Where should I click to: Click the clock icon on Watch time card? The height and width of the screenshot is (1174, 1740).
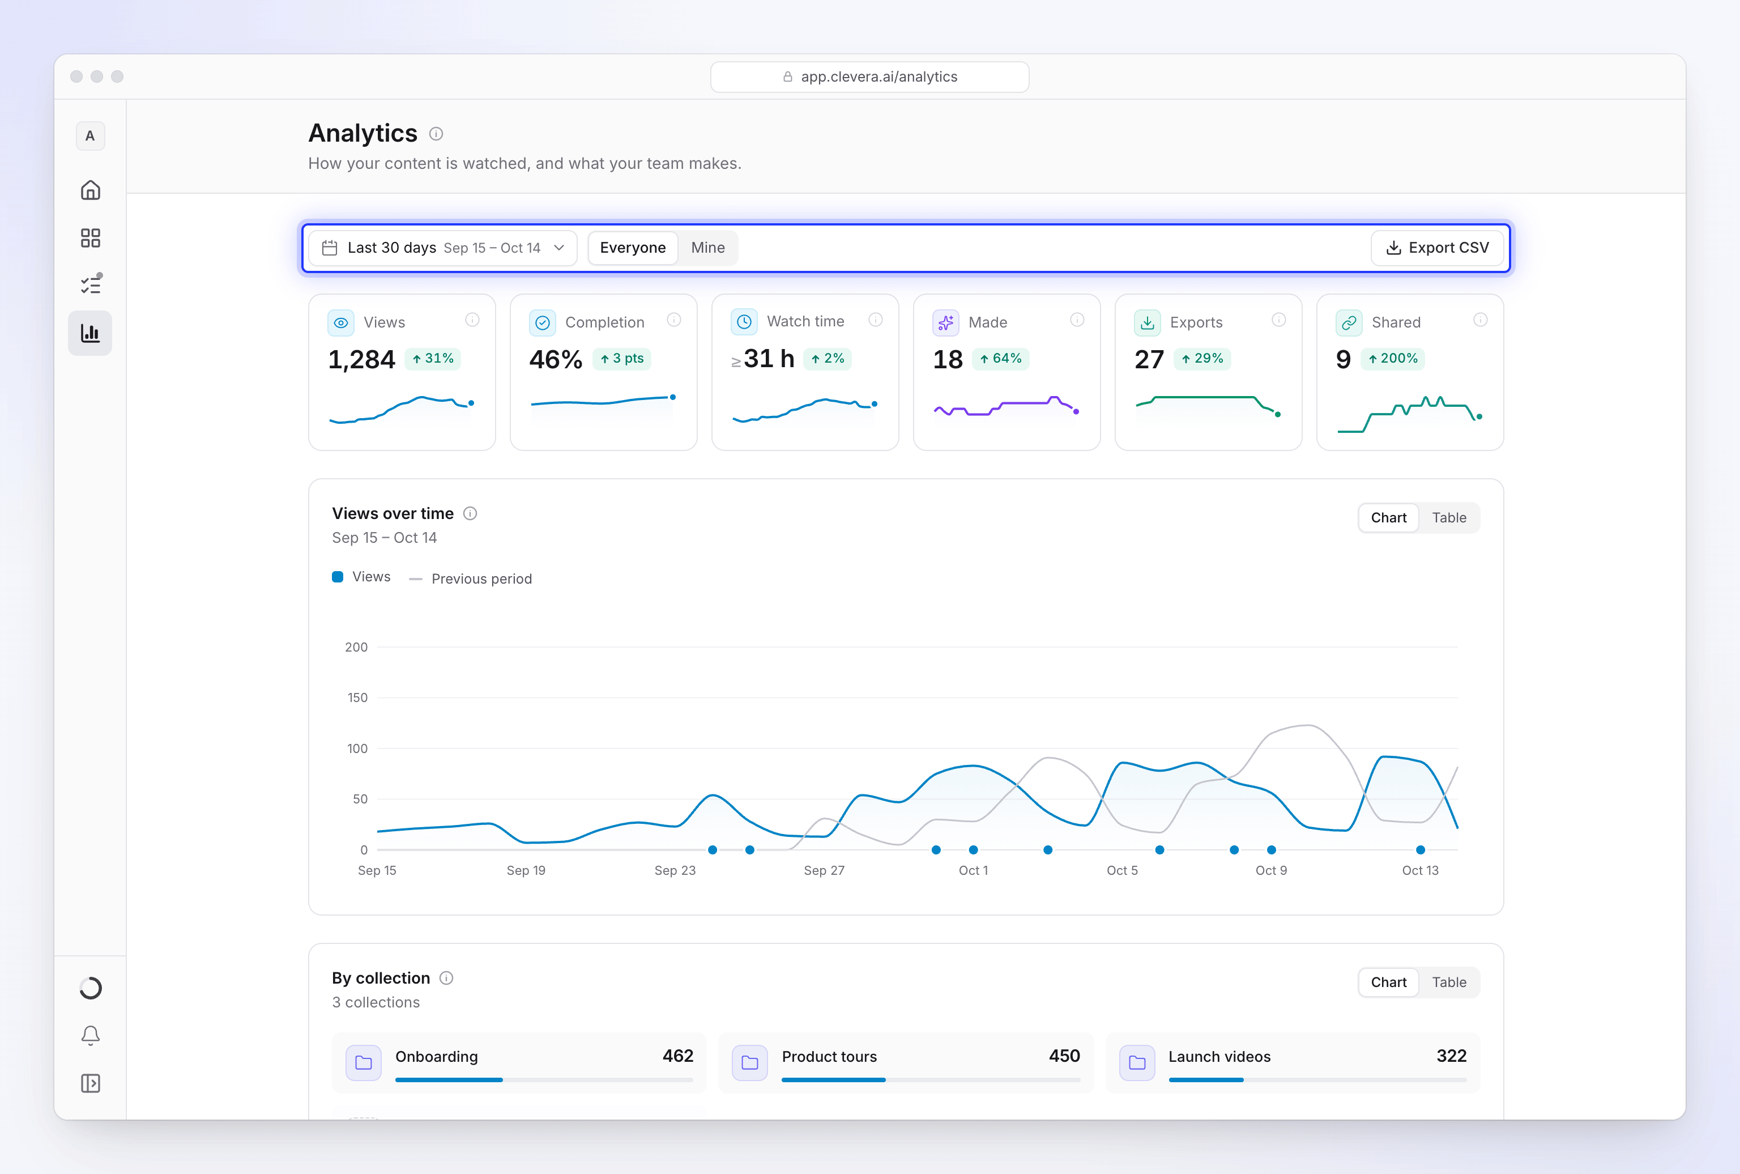(x=744, y=322)
